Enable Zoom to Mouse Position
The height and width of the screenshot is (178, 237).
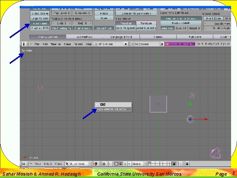pyautogui.click(x=136, y=14)
